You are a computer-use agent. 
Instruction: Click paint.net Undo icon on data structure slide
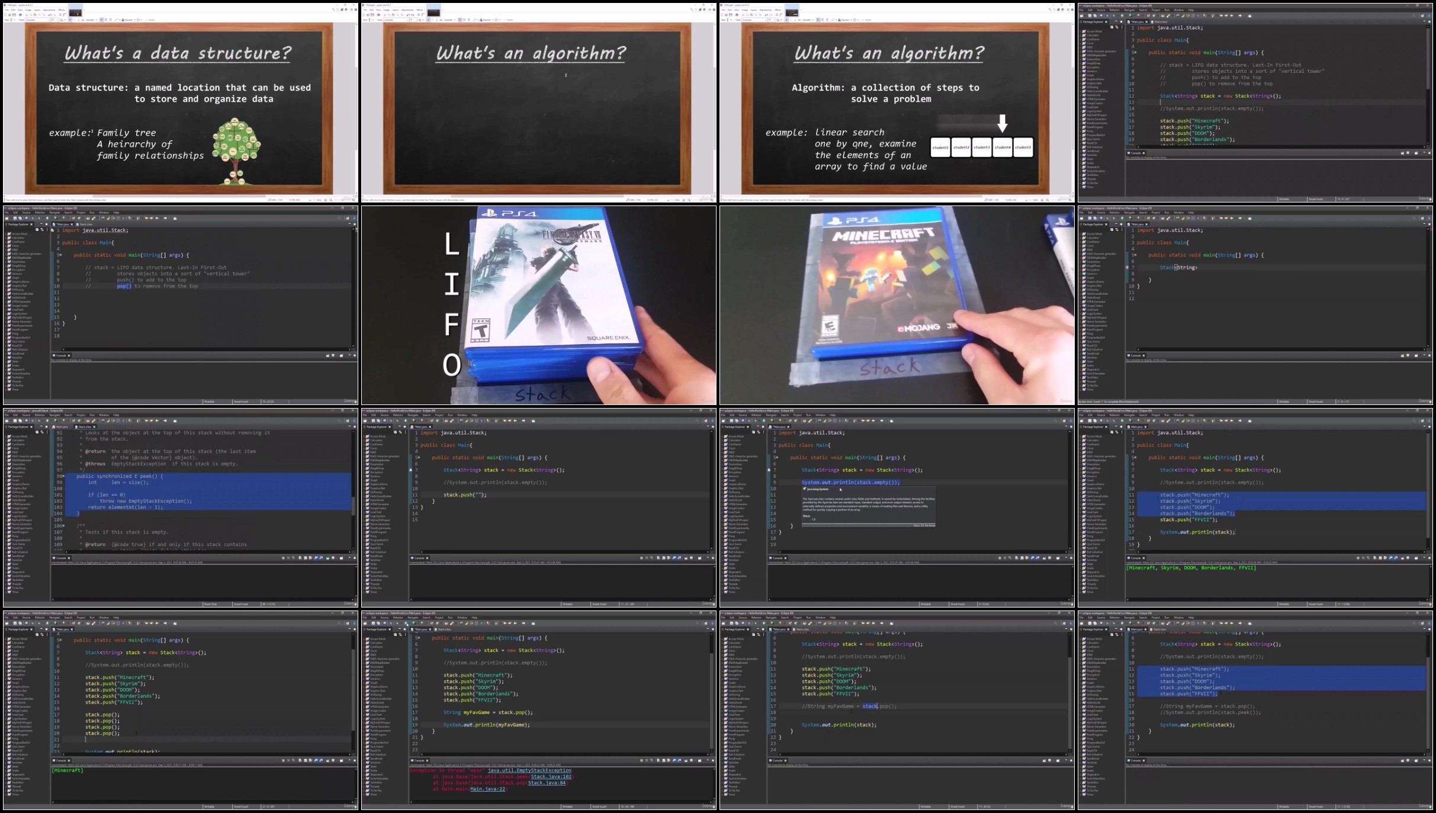tap(50, 15)
